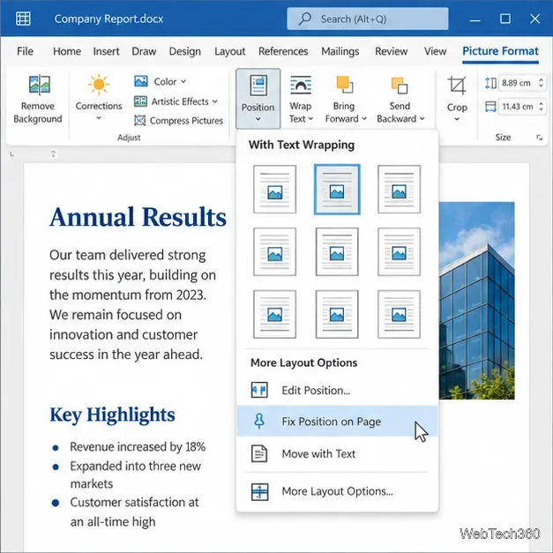Click the Search (Alt+Q) box

pos(368,19)
